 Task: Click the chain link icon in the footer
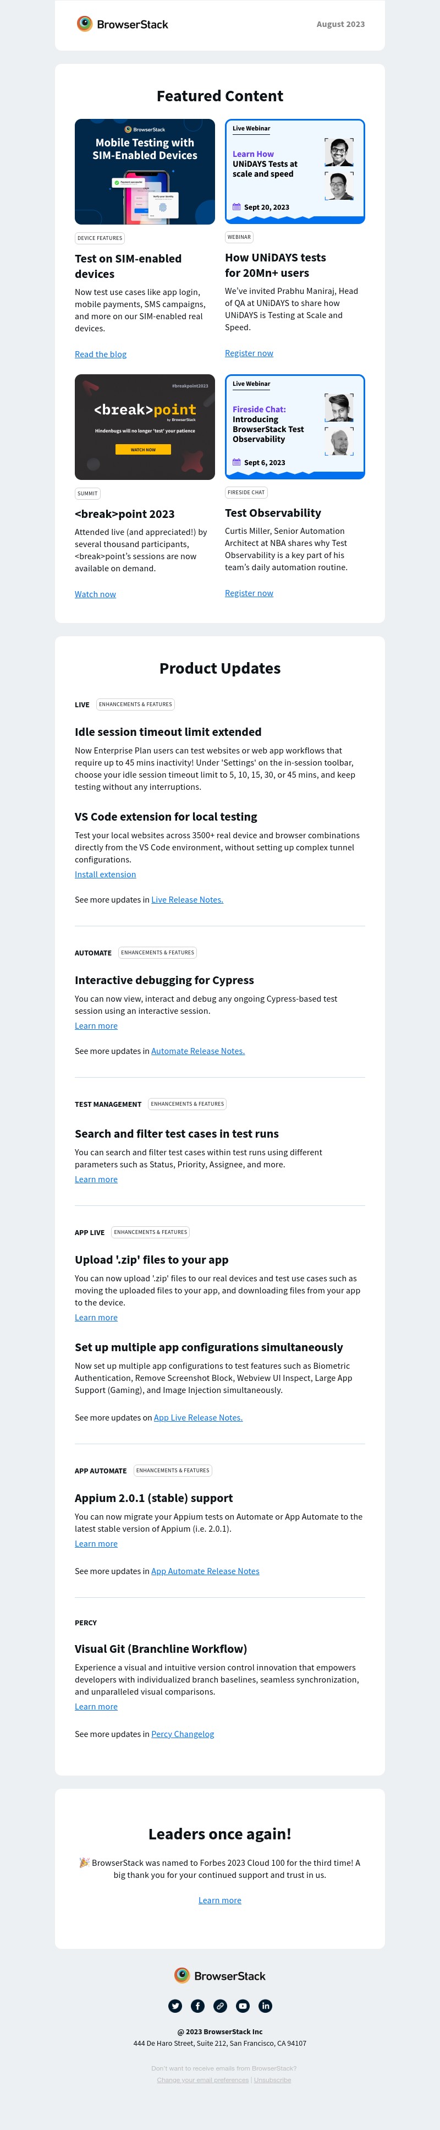coord(221,2006)
